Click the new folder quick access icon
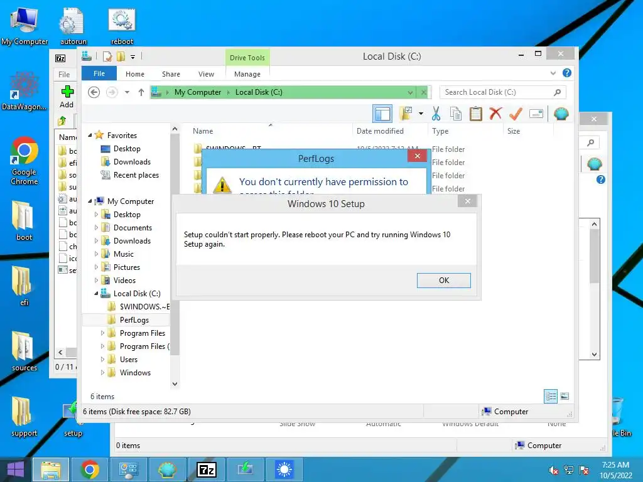643x482 pixels. click(121, 56)
